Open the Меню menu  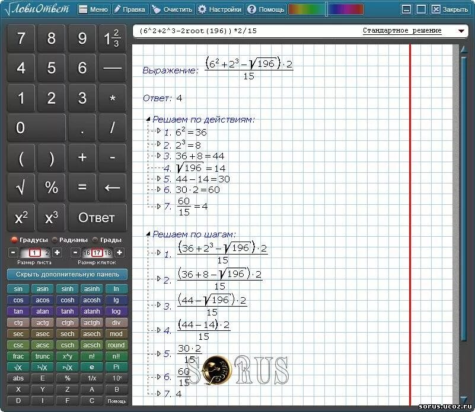pos(93,9)
